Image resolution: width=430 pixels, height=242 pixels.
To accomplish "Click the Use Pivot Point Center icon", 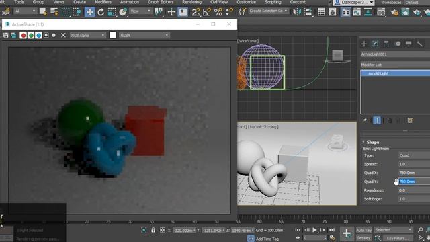I will [159, 12].
